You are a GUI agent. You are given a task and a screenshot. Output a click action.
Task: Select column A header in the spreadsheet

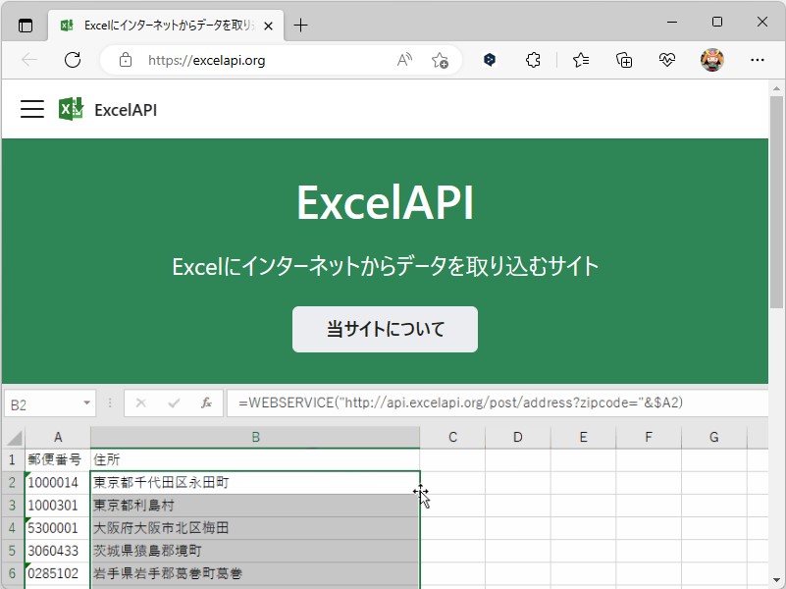[57, 437]
